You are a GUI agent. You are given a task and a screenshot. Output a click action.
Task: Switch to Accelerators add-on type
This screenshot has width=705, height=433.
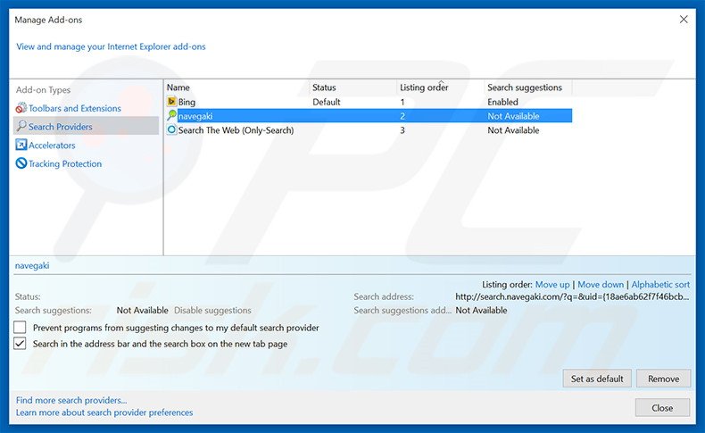pos(52,146)
